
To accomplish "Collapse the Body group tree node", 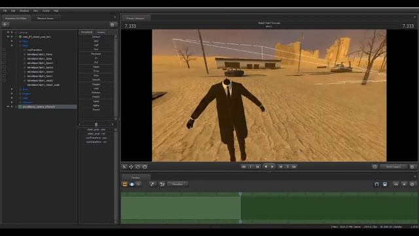I will 20,45.
